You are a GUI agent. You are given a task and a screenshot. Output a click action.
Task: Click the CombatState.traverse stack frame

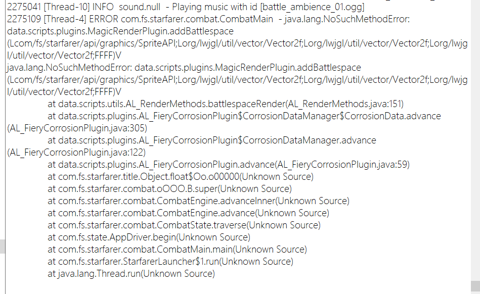[x=184, y=225]
